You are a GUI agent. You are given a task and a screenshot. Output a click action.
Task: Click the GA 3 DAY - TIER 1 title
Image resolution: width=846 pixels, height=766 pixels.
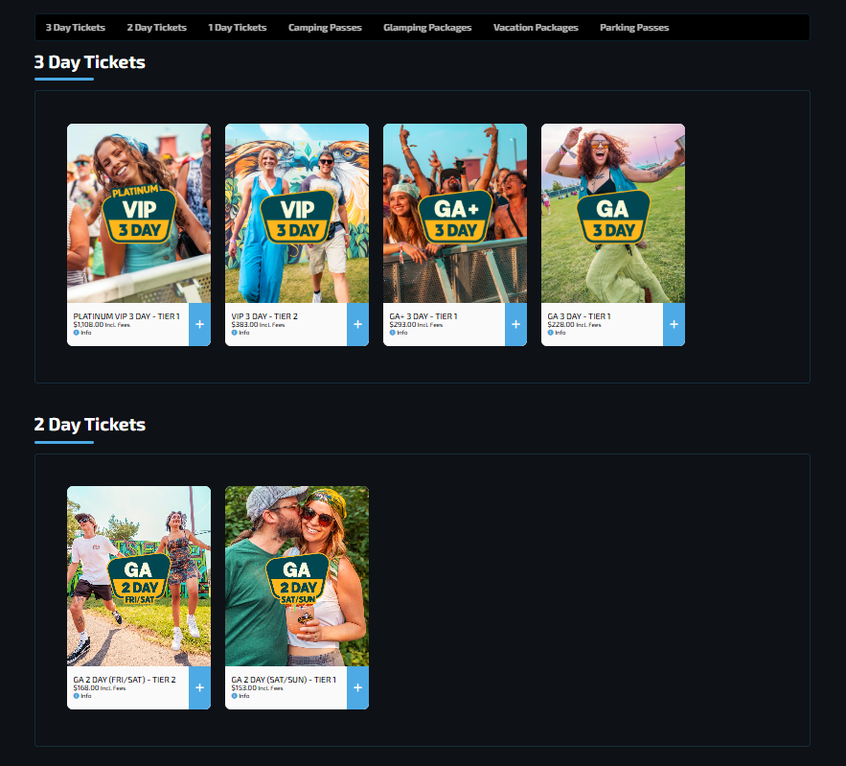[x=580, y=316]
